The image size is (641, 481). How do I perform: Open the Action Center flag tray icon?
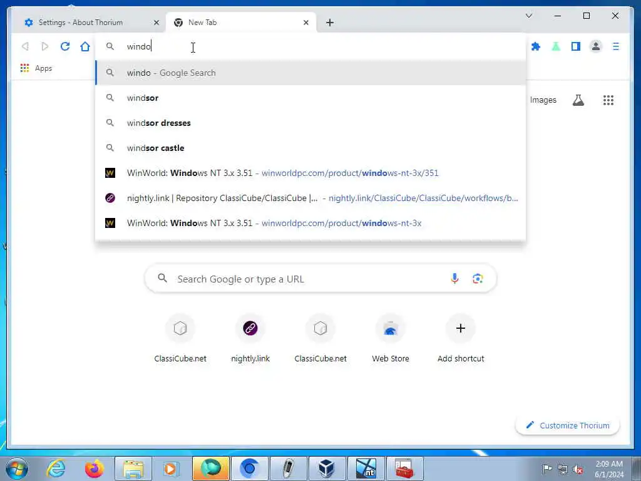coord(547,468)
